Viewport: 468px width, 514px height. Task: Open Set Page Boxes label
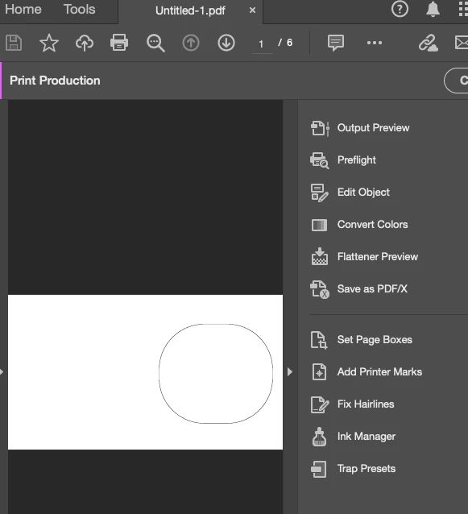click(x=375, y=340)
